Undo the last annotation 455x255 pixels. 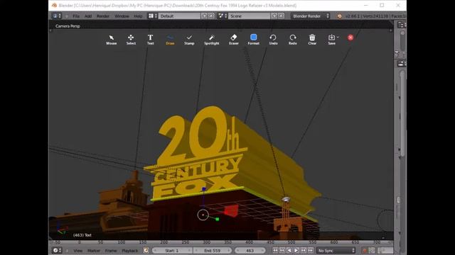273,40
